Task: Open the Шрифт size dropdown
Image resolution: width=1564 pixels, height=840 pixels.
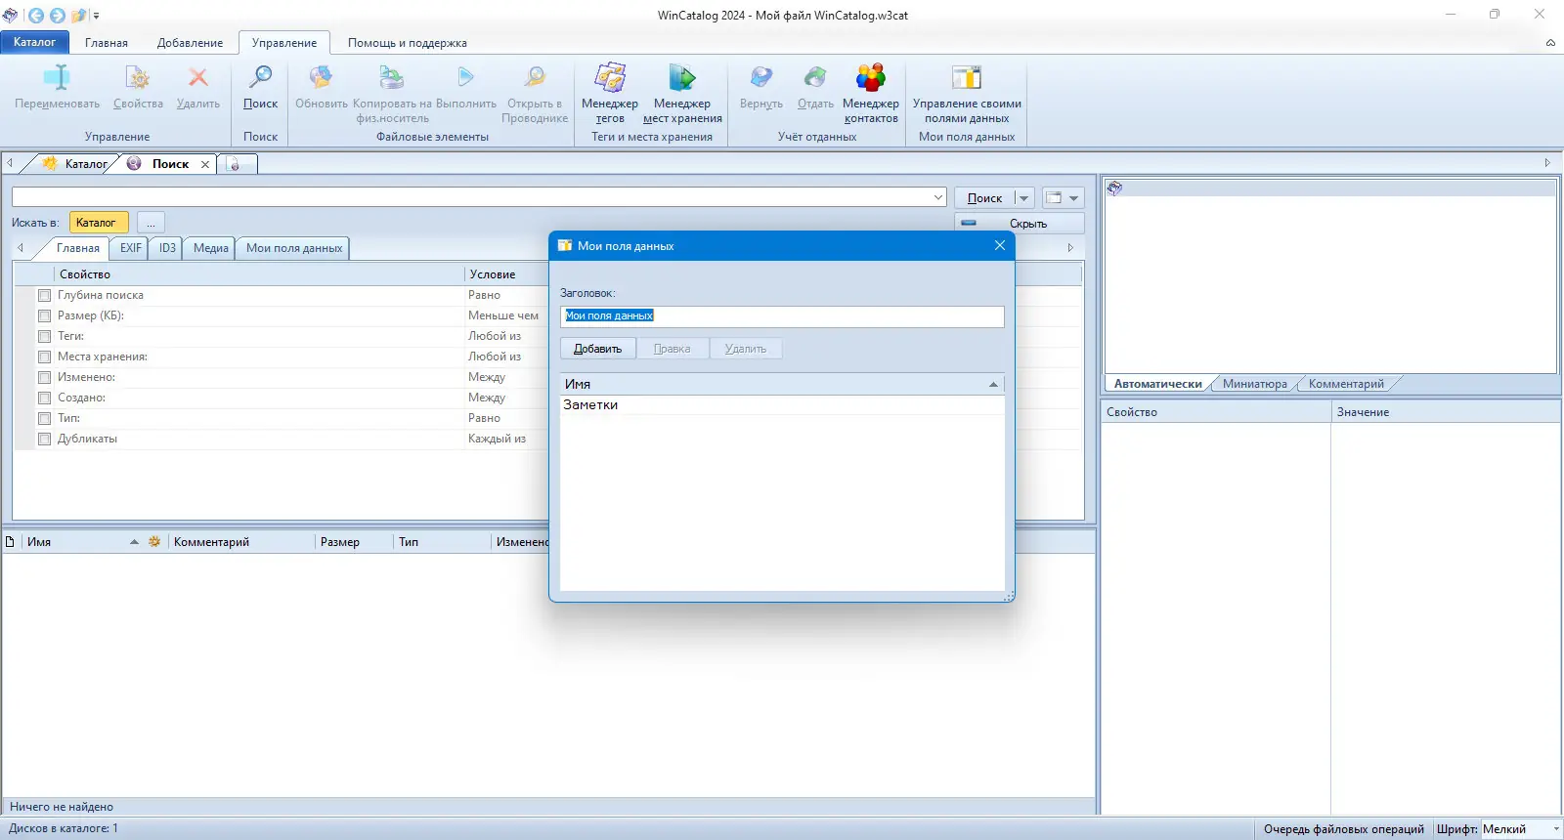Action: coord(1555,829)
